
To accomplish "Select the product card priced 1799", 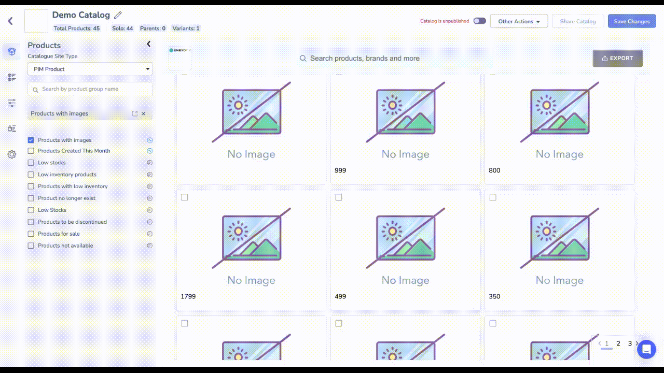I will (185, 197).
